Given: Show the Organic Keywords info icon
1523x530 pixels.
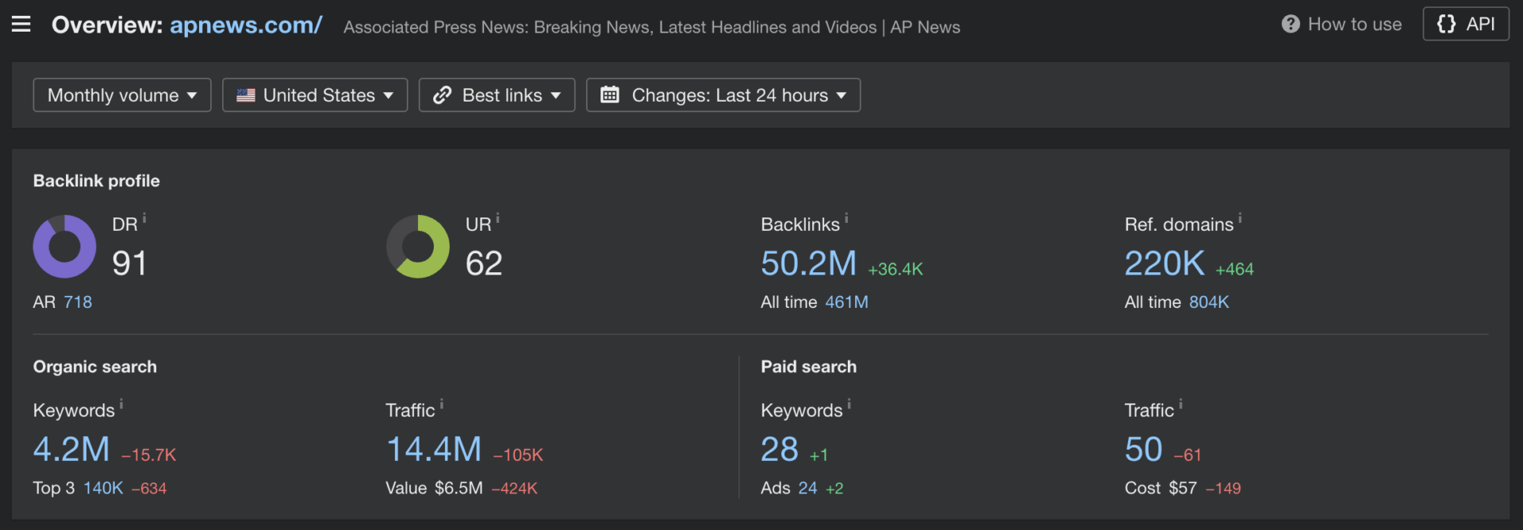Looking at the screenshot, I should coord(121,404).
